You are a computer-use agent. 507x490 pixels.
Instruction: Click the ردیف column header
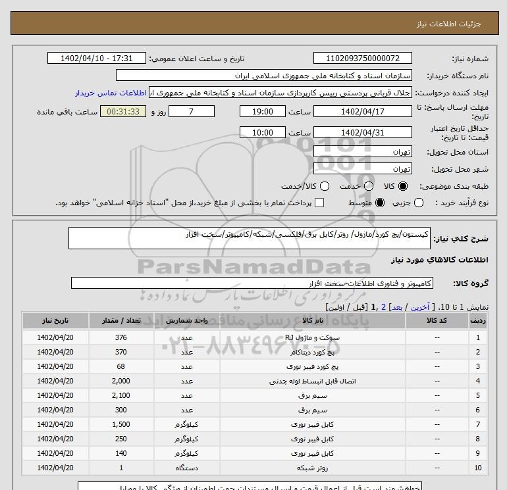477,320
